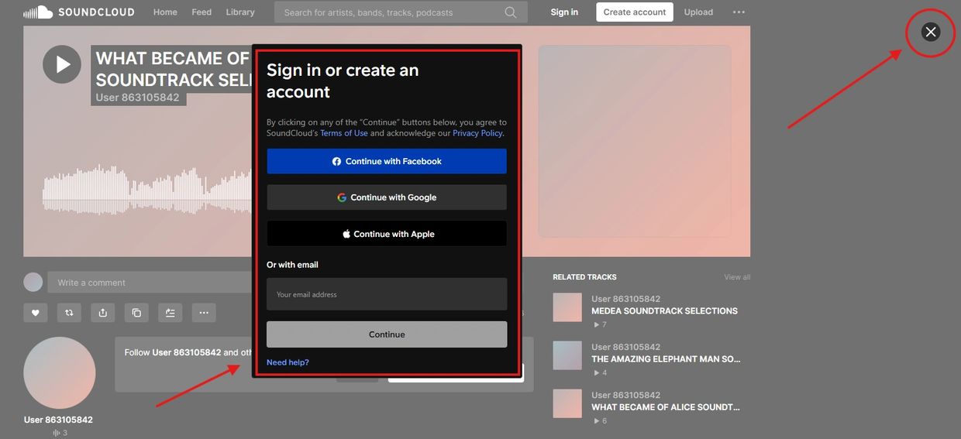This screenshot has width=961, height=439.
Task: Like the track with heart icon
Action: click(x=36, y=313)
